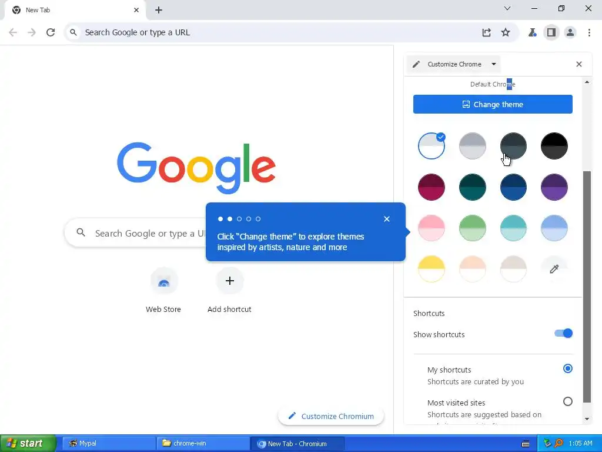Select the pink color theme
Screen dimensions: 602x452
tap(432, 228)
